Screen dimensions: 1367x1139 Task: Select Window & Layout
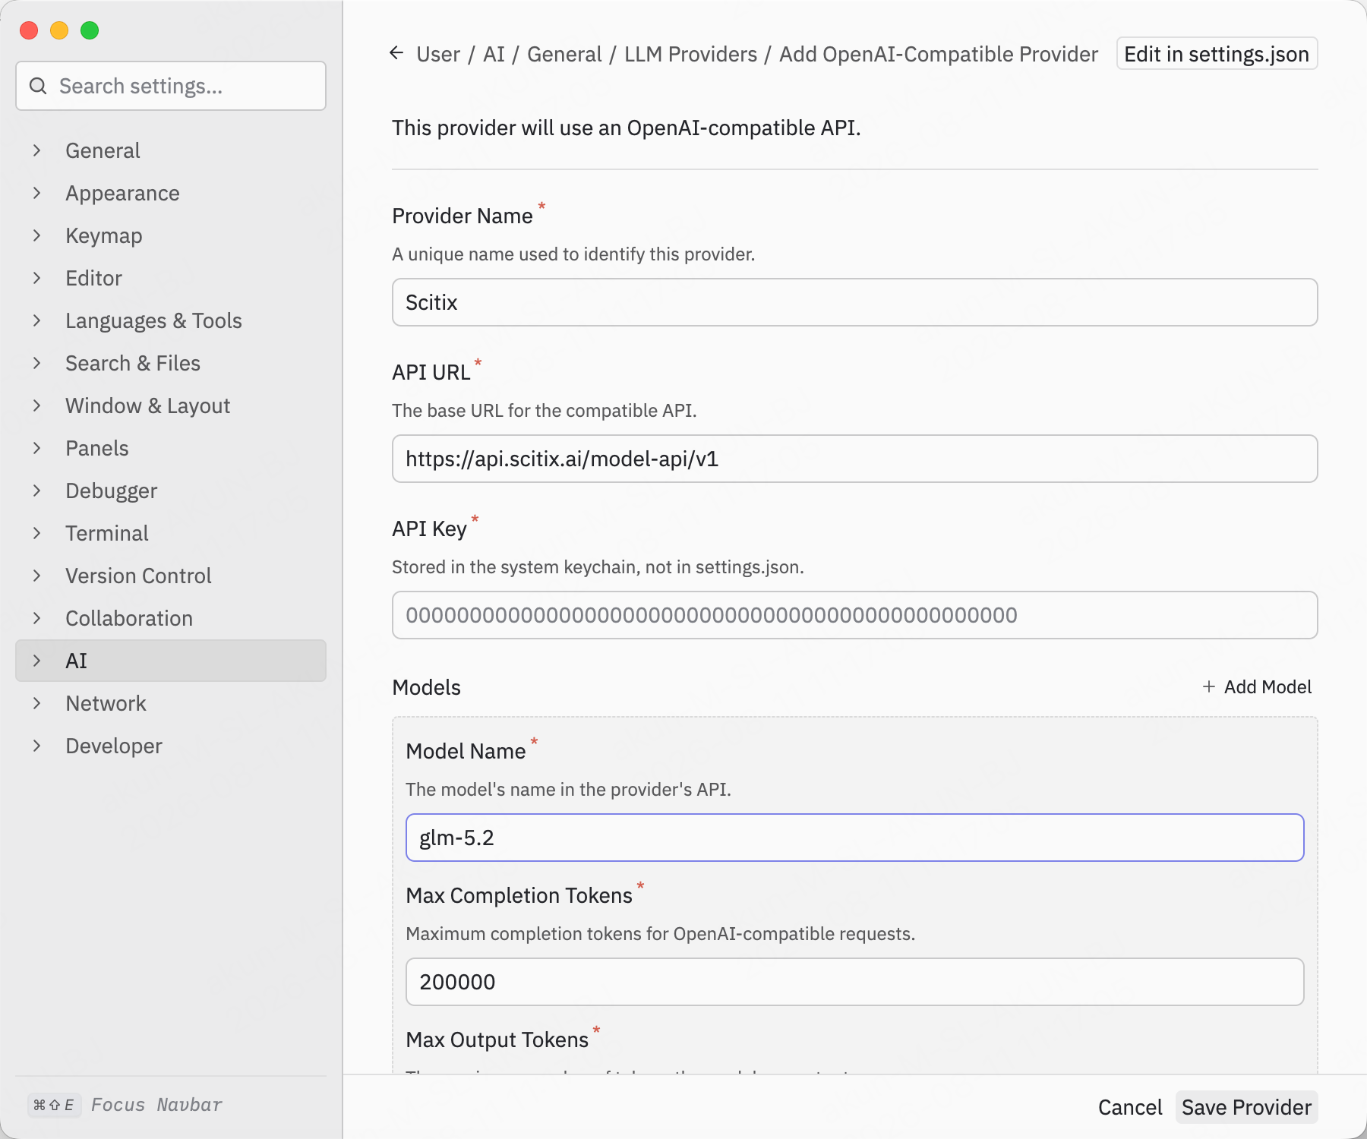(171, 405)
